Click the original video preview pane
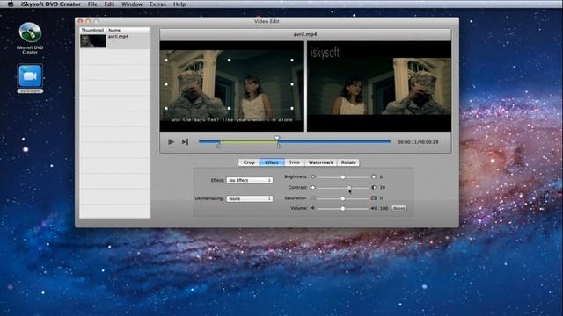This screenshot has width=563, height=316. click(x=232, y=86)
